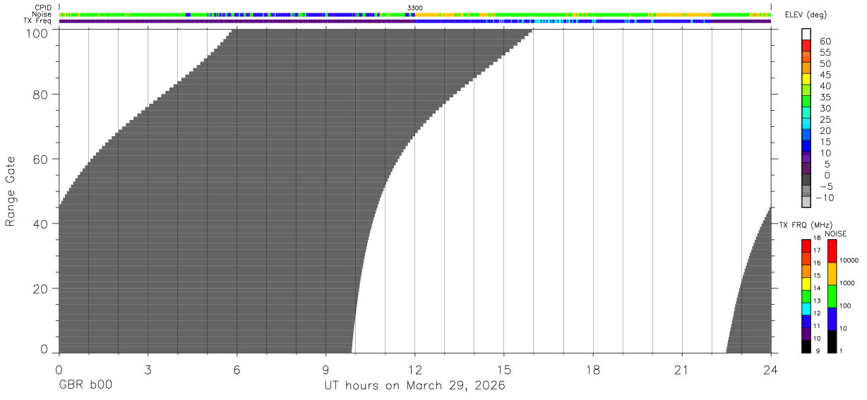Click the '80' tick label on the Range Gate axis
The image size is (867, 400).
pos(42,94)
